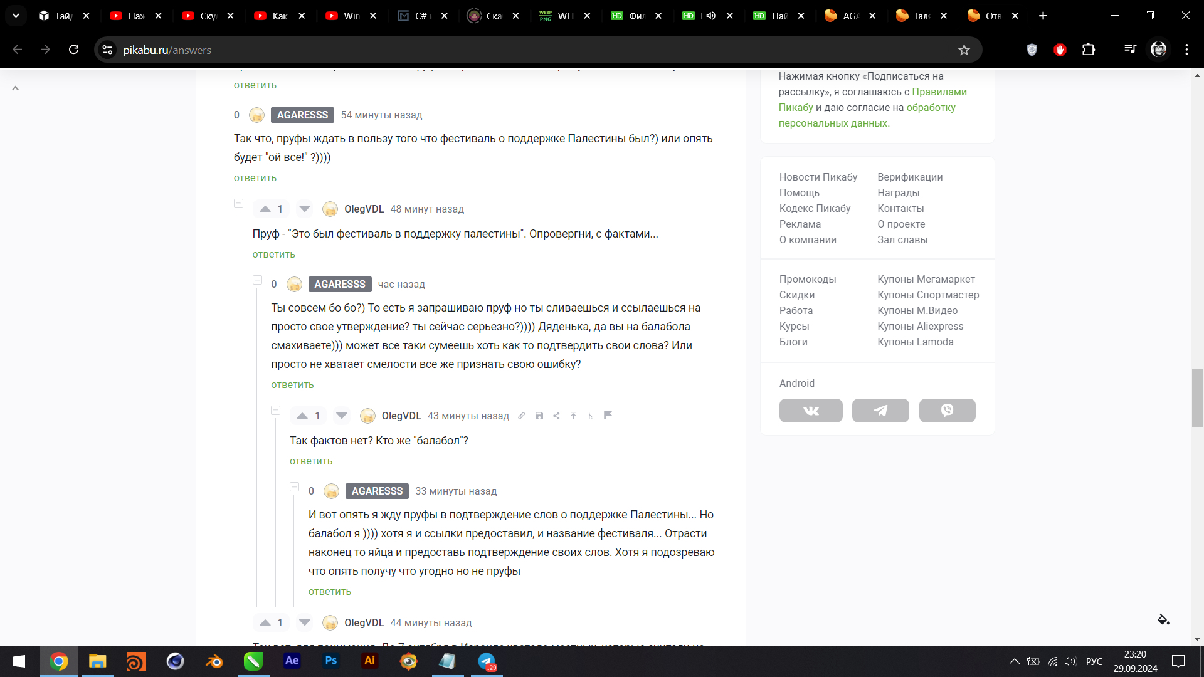Image resolution: width=1204 pixels, height=677 pixels.
Task: Open the VK social button
Action: [x=810, y=411]
